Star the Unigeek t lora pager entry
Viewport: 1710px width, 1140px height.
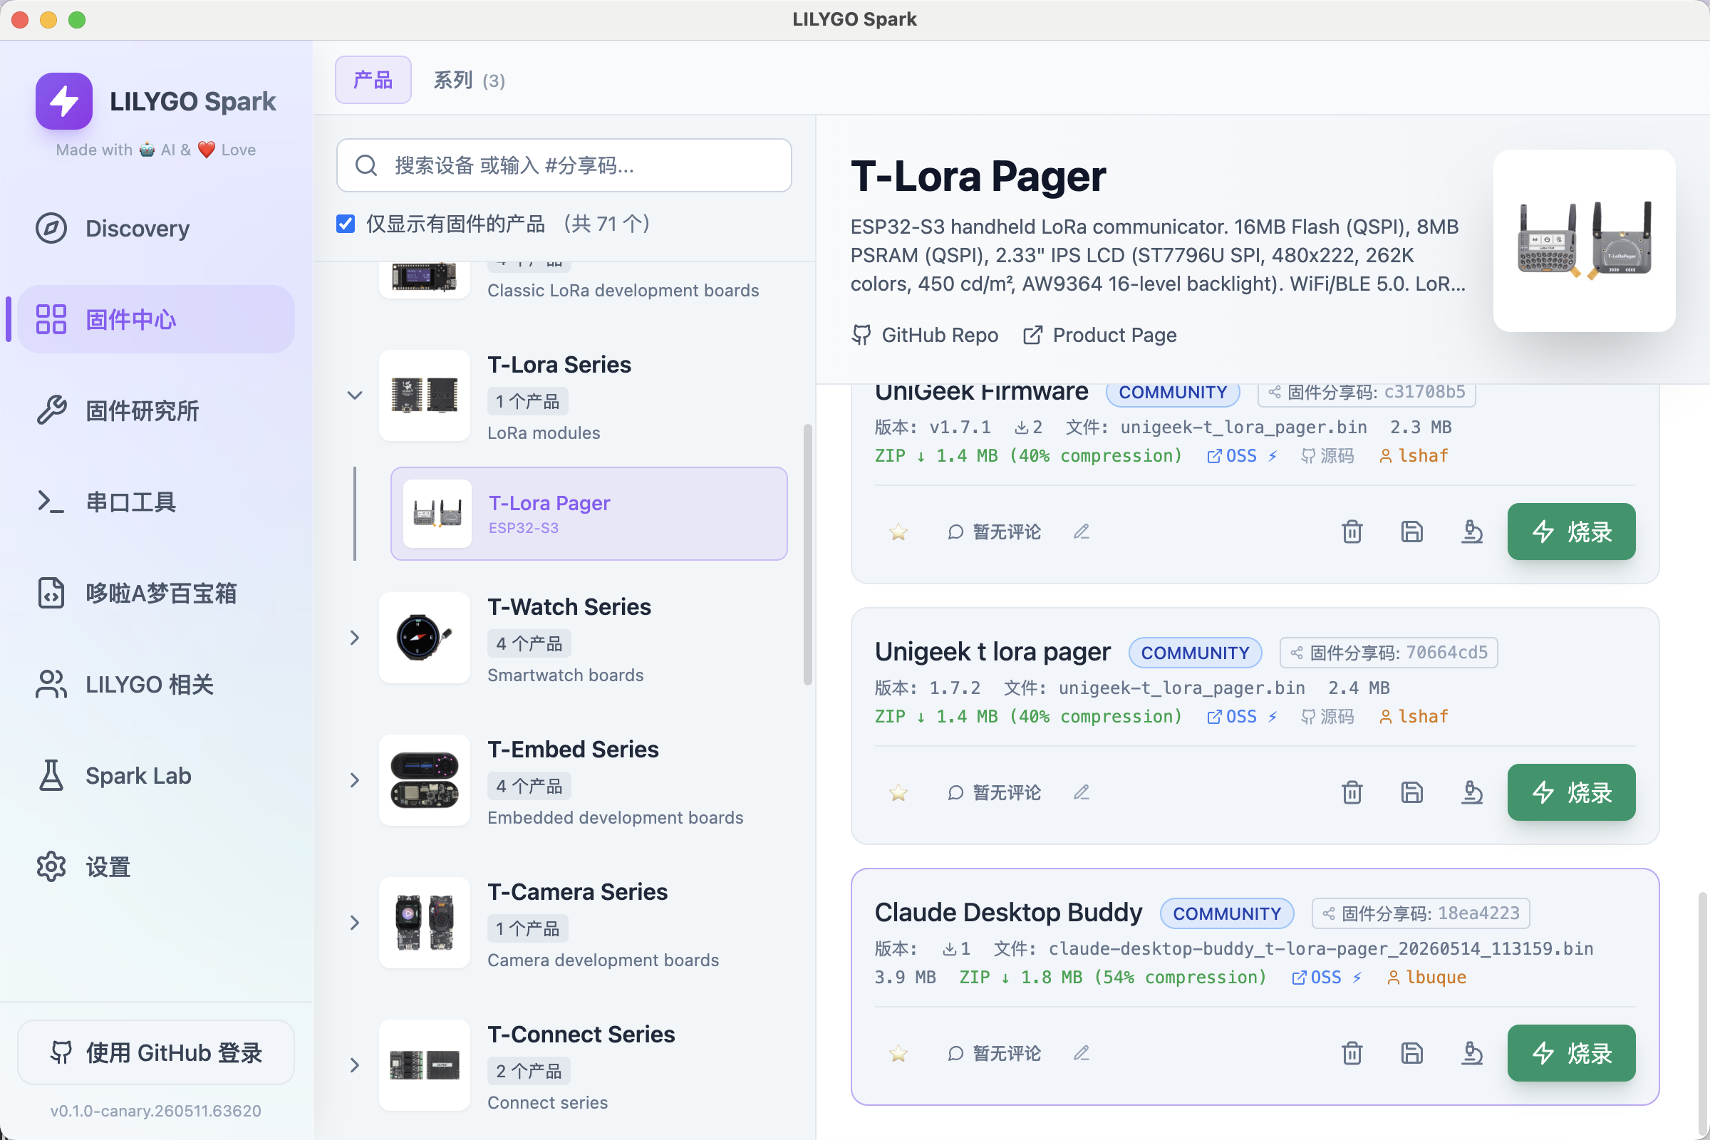(898, 792)
